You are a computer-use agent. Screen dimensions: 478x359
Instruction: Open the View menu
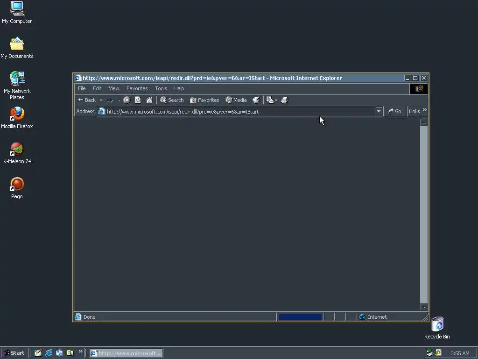click(x=114, y=88)
